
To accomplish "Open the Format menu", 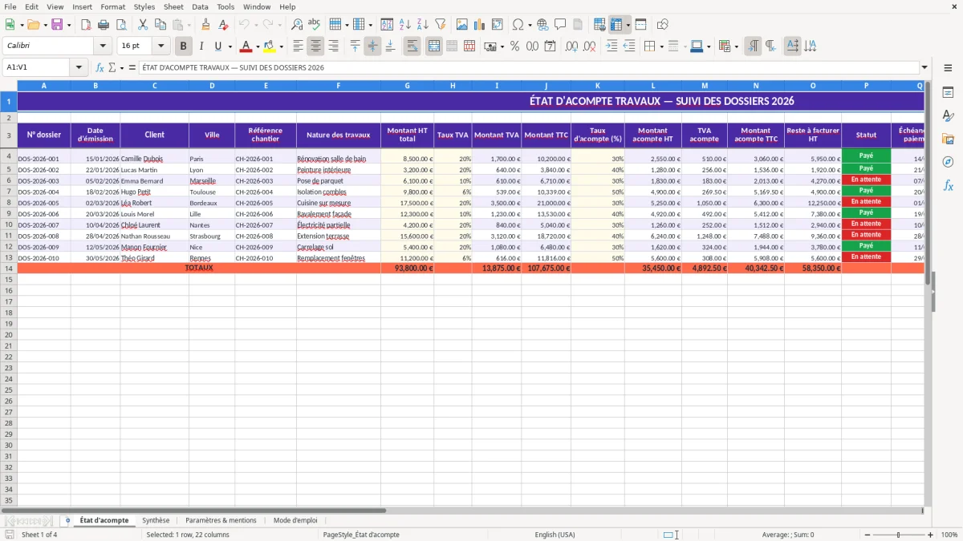I will [113, 6].
